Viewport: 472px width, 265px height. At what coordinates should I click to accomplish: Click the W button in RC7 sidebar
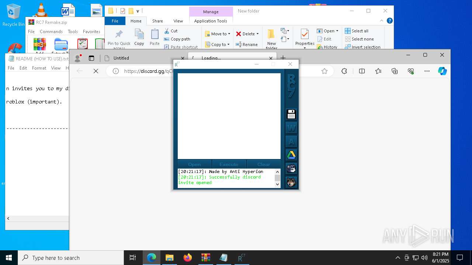(291, 128)
